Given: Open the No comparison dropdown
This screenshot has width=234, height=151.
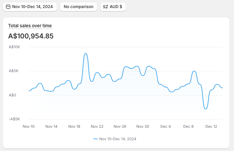Looking at the screenshot, I should [78, 7].
